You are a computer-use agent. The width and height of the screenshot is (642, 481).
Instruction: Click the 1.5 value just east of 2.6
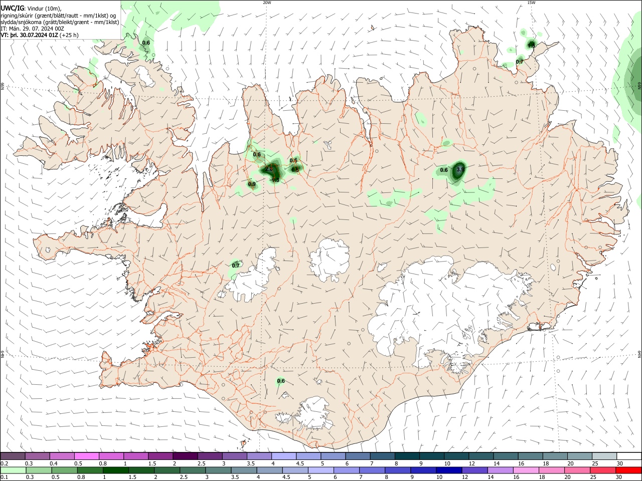point(295,170)
